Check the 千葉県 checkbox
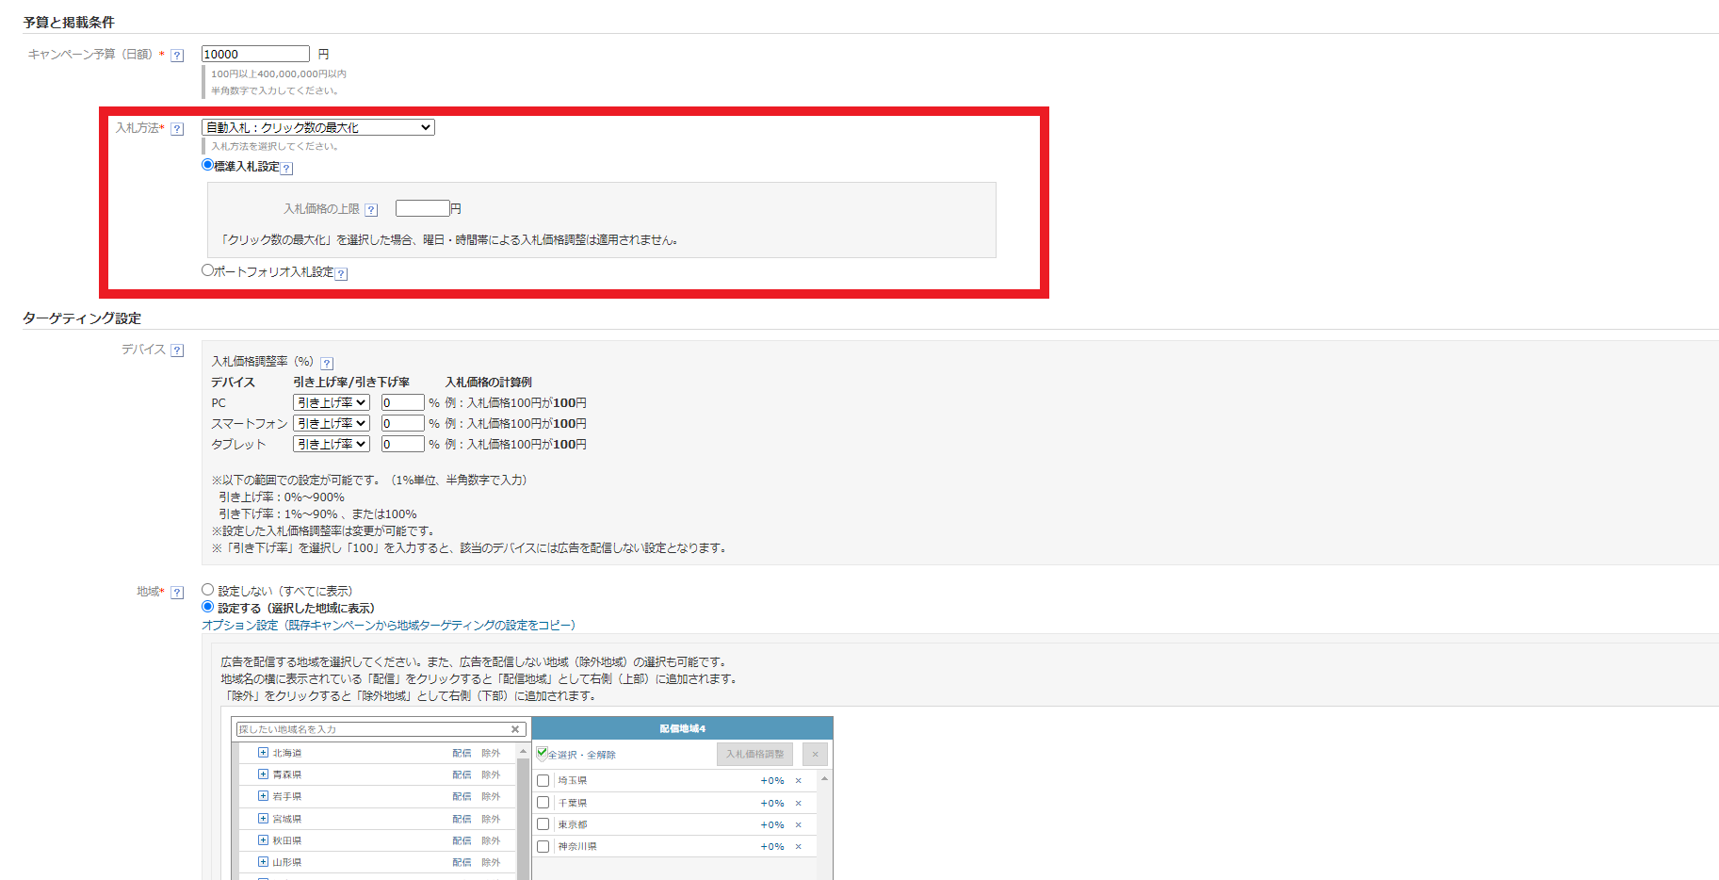 [x=543, y=803]
